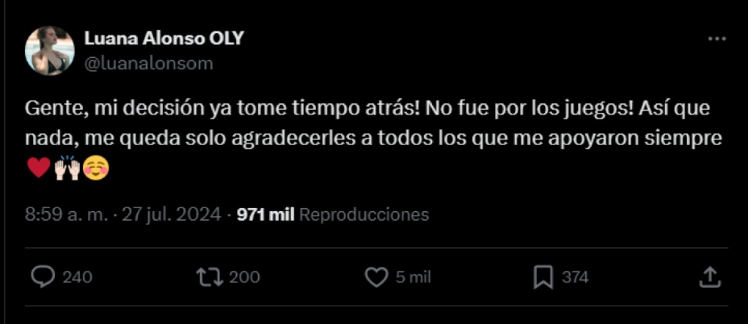Click the 5 mil likes count

click(x=413, y=277)
